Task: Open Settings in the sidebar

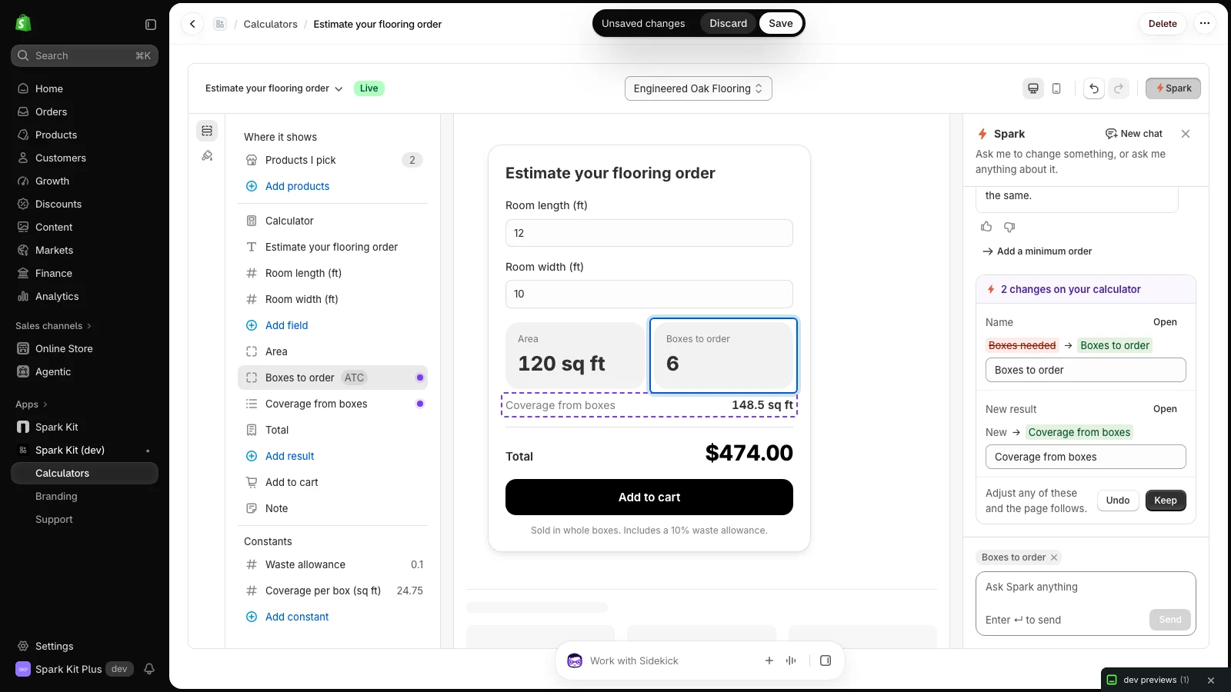Action: point(85,646)
